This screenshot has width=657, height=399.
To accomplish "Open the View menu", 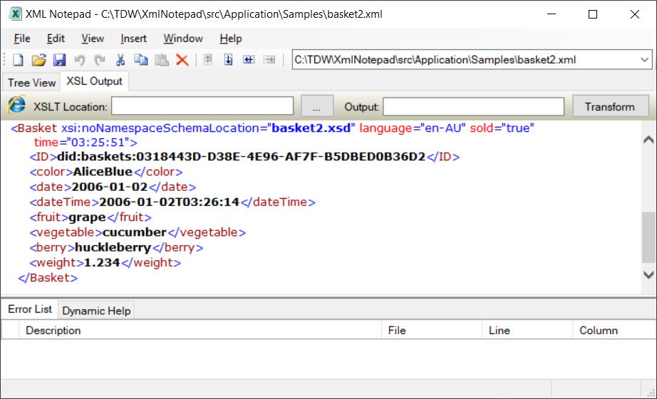I will tap(93, 38).
